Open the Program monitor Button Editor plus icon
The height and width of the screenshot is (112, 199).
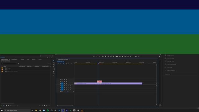pyautogui.click(x=160, y=57)
